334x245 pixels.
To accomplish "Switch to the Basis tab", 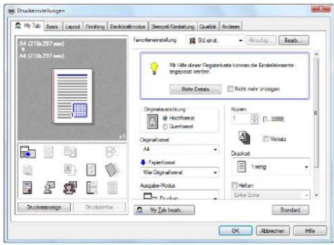I will [x=53, y=26].
